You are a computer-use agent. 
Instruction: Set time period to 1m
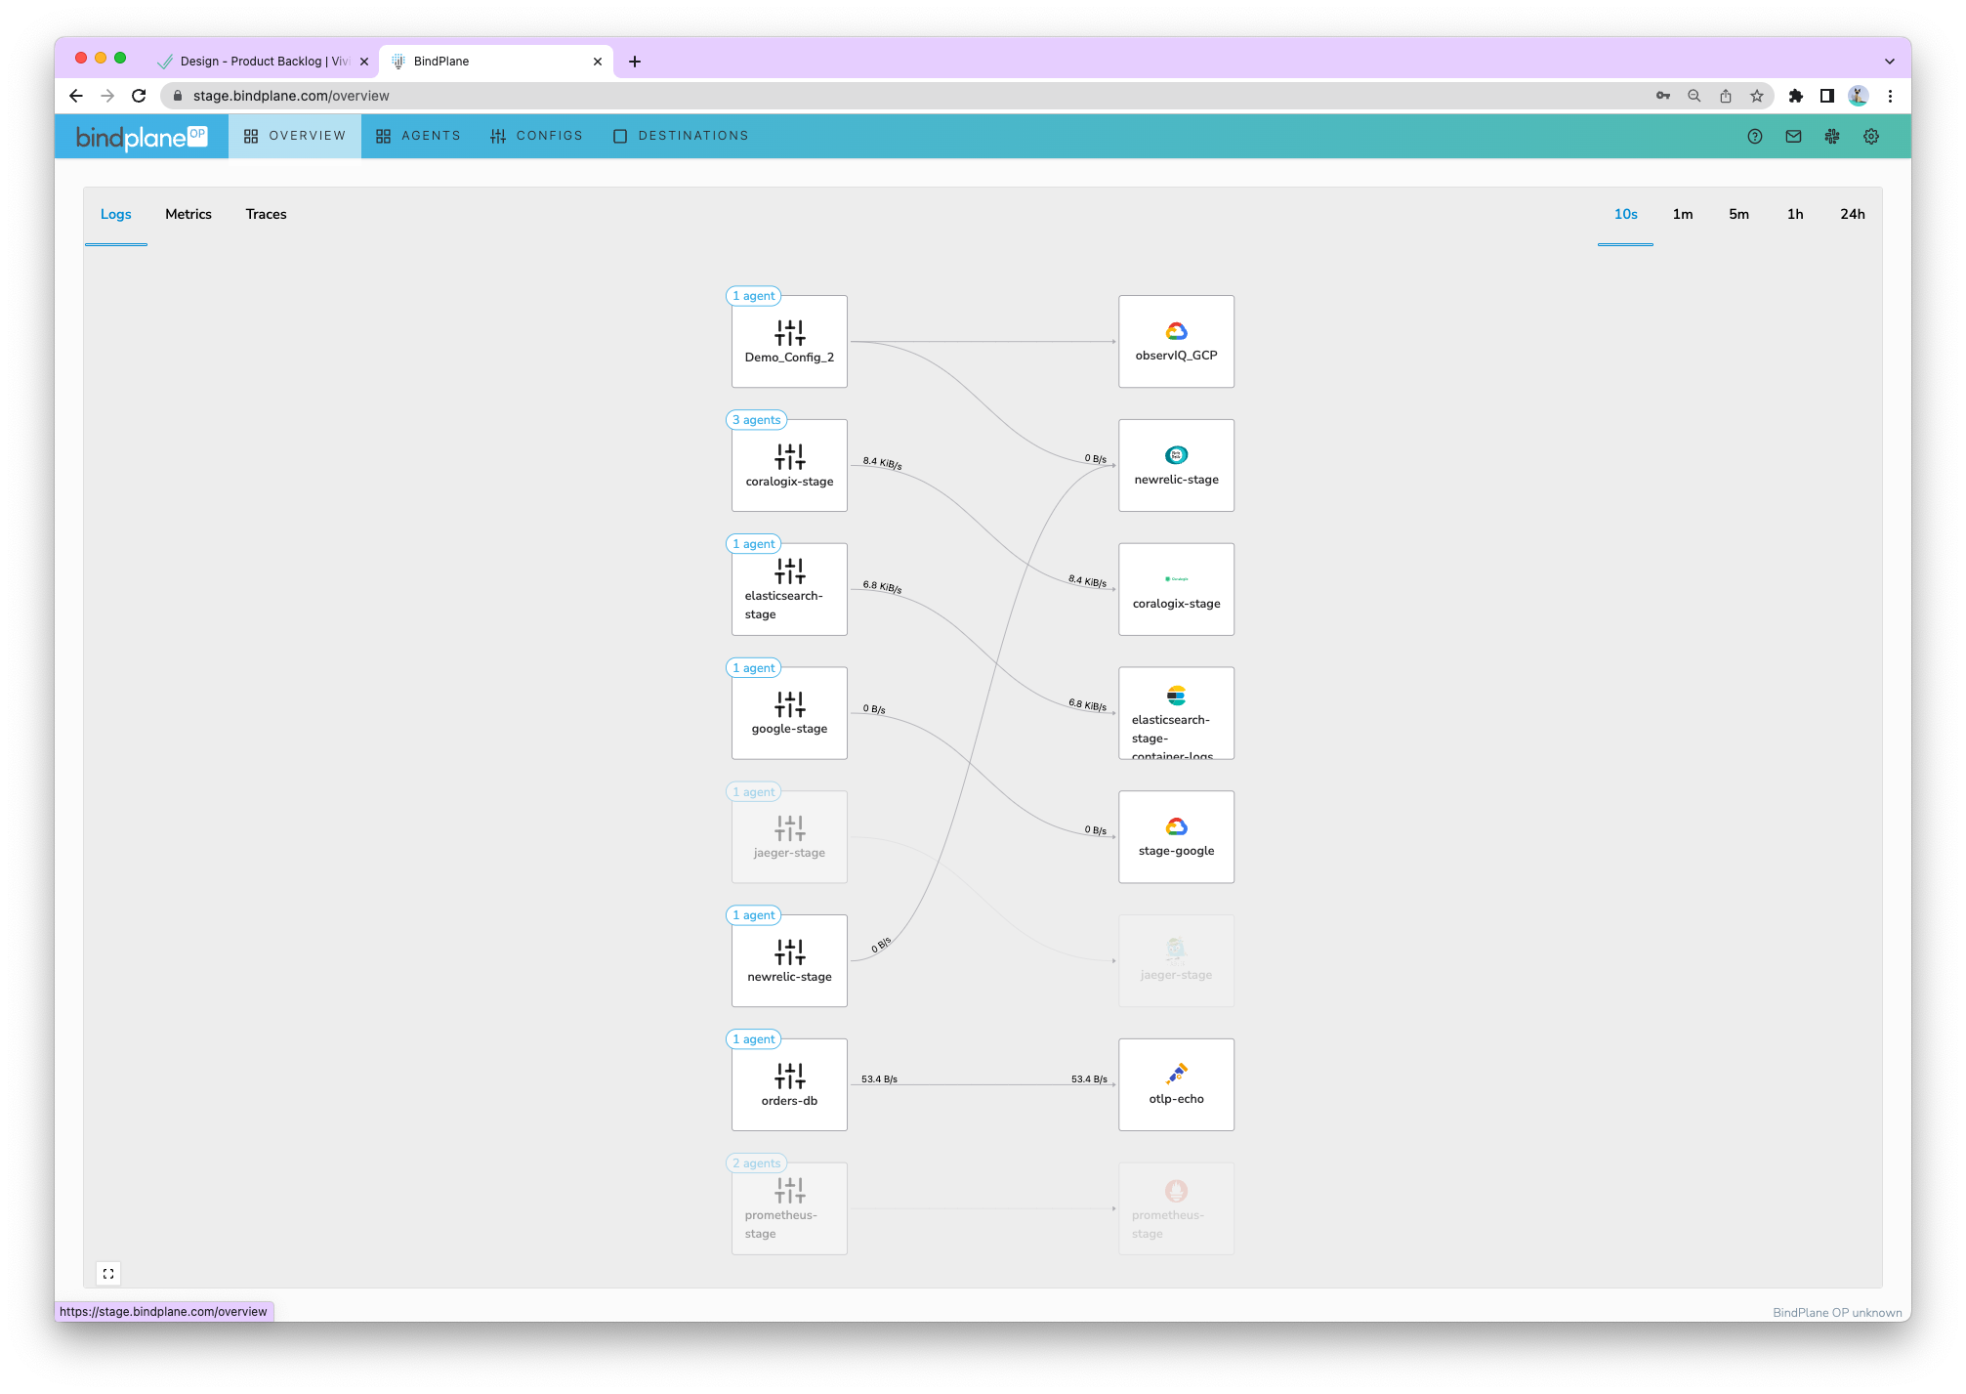coord(1683,214)
